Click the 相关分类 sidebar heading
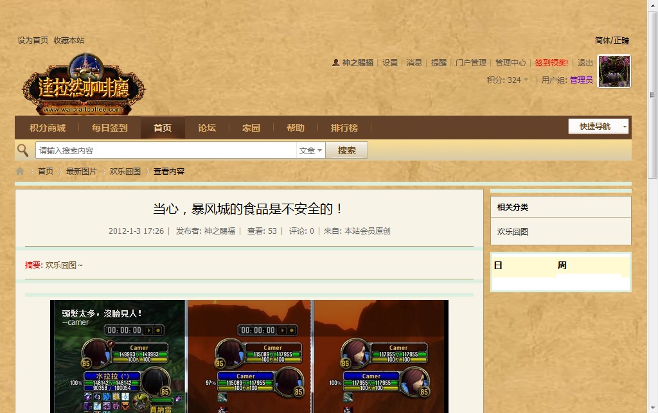The height and width of the screenshot is (413, 658). 512,207
